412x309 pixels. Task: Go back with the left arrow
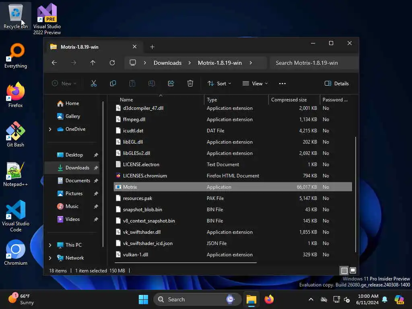click(54, 63)
